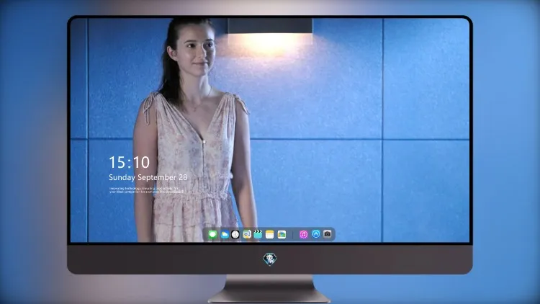Open the Clock app in the dock

click(235, 235)
